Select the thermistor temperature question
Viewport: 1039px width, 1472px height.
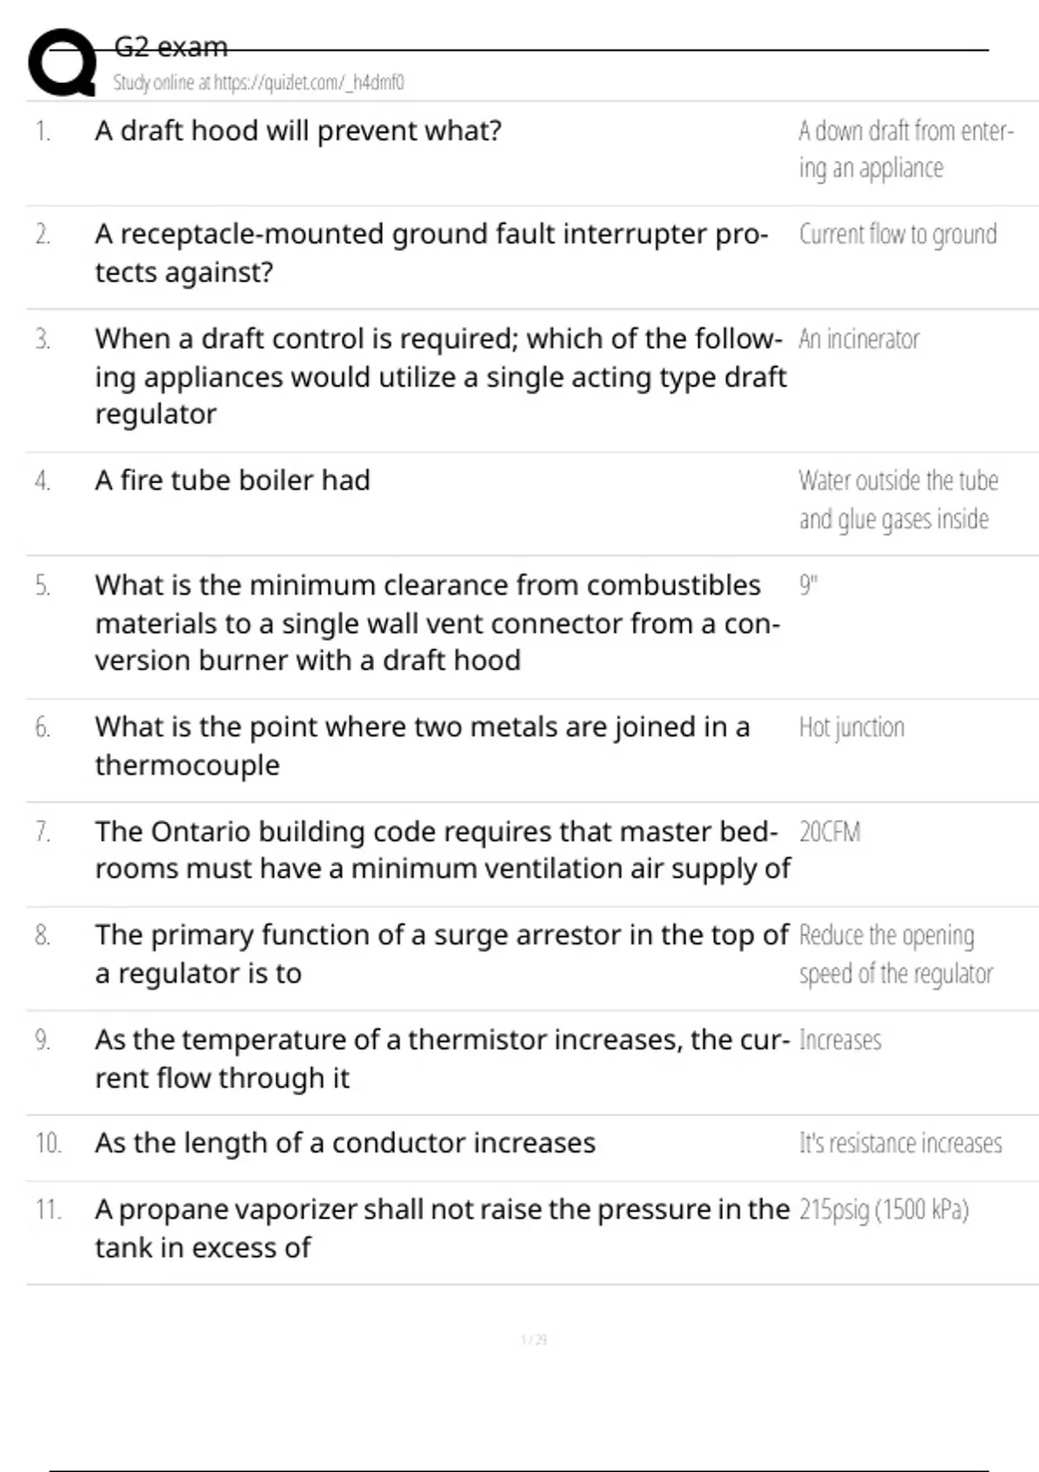click(442, 1058)
